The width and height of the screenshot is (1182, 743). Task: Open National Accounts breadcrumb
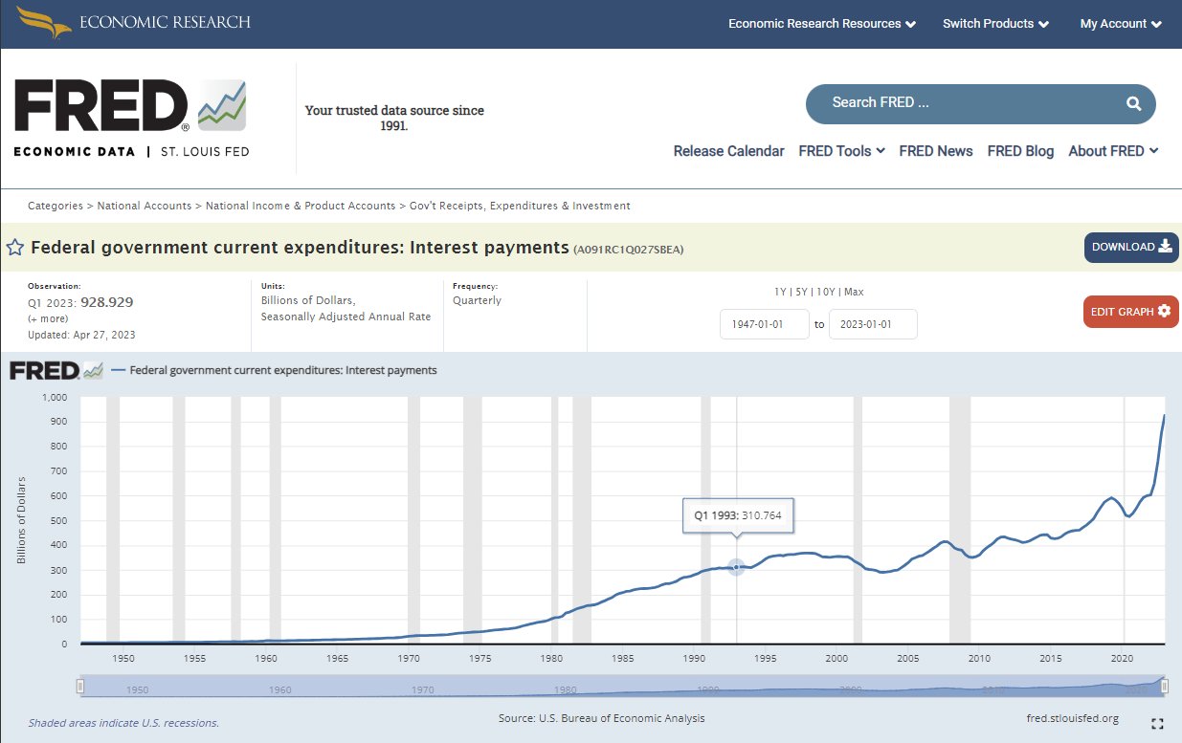(144, 206)
